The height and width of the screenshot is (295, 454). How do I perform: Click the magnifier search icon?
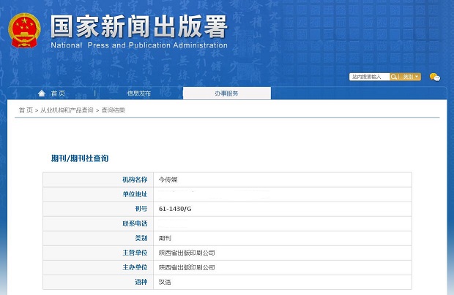pos(394,77)
